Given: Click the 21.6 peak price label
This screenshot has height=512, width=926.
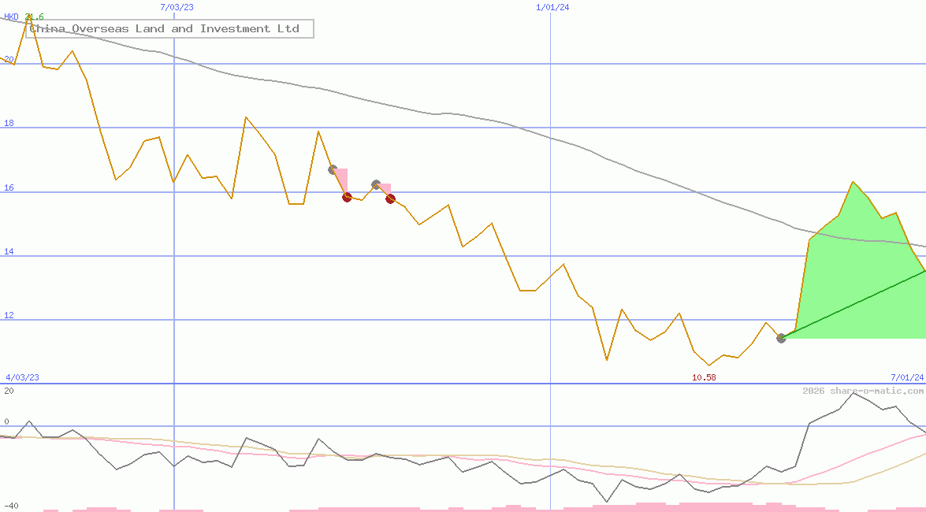Looking at the screenshot, I should coord(34,17).
